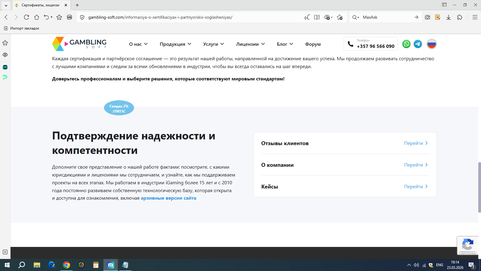Click the page vertical scrollbar thumb
The height and width of the screenshot is (271, 481).
pos(479,187)
